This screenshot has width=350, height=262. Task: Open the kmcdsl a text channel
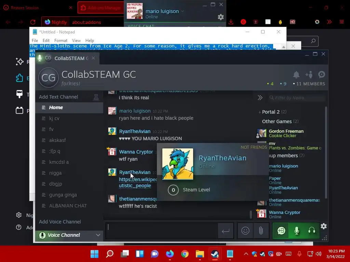coord(69,162)
